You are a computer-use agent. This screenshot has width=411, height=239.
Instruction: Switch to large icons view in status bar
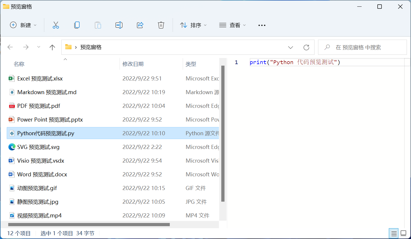pos(403,233)
